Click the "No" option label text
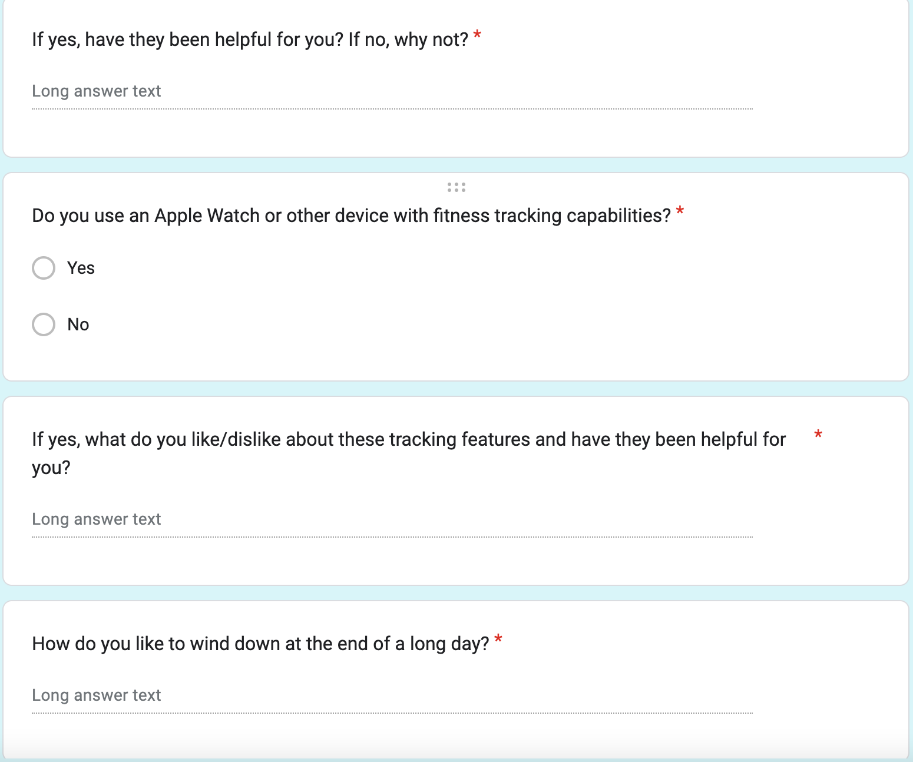The width and height of the screenshot is (913, 762). (78, 324)
